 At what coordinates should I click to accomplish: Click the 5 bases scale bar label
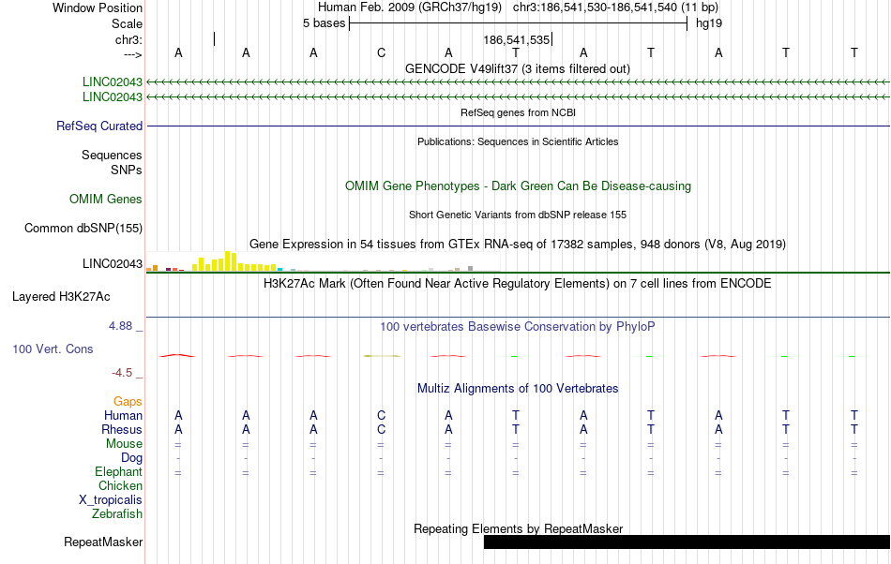coord(324,23)
